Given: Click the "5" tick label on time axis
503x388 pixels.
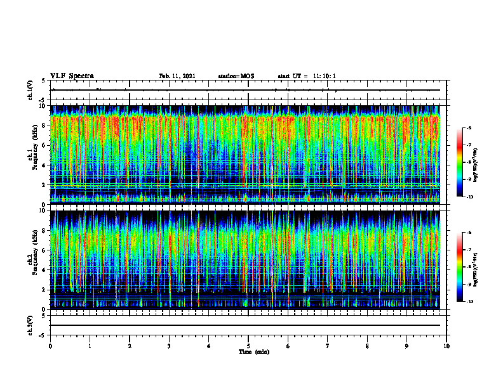Looking at the screenshot, I should point(248,346).
